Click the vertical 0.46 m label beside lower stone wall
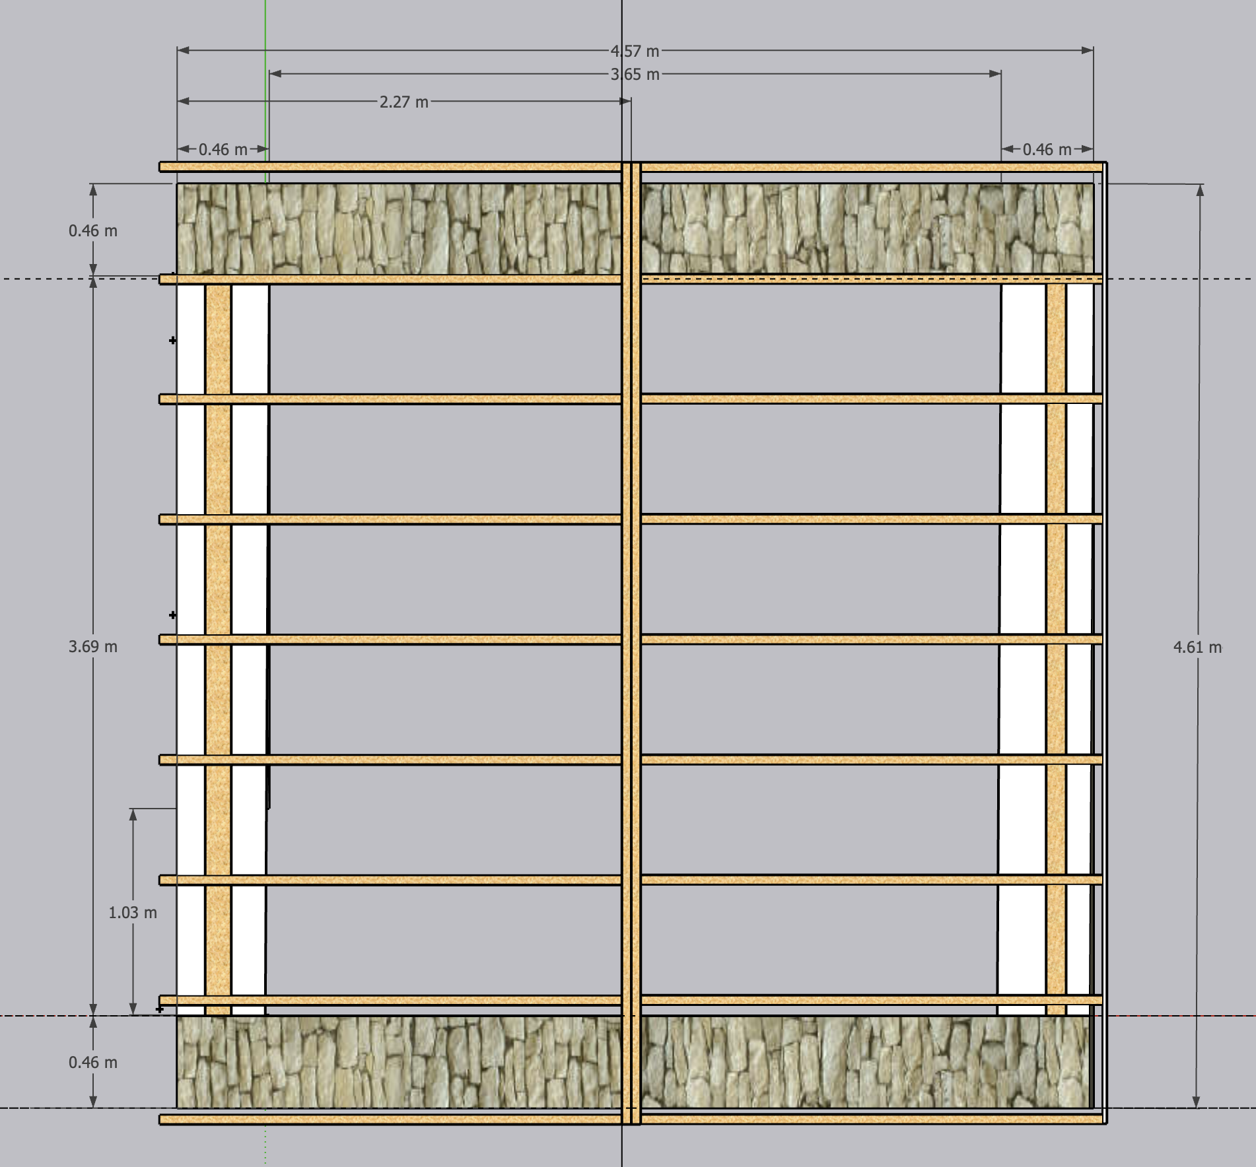This screenshot has width=1256, height=1167. pos(93,1063)
